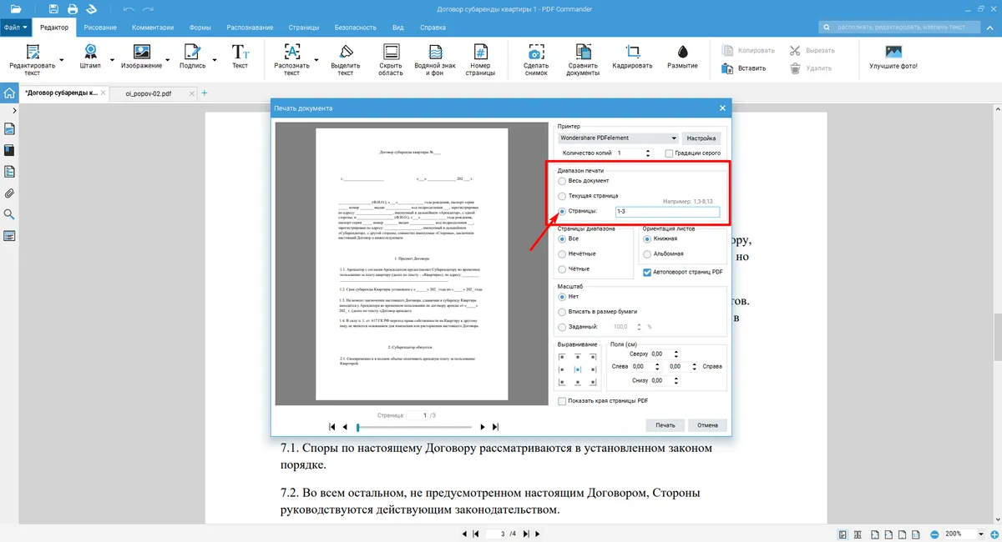Undo the last action
Viewport: 1002px width, 542px height.
pos(128,9)
